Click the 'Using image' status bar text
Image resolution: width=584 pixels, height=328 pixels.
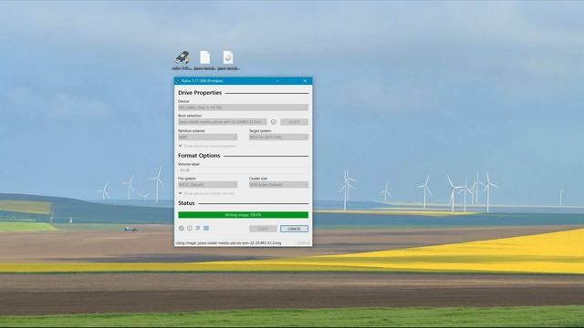click(228, 243)
